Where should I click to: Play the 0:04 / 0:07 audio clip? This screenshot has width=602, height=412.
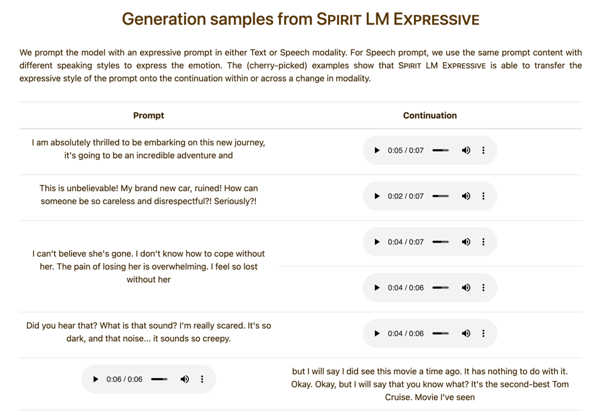click(x=377, y=242)
